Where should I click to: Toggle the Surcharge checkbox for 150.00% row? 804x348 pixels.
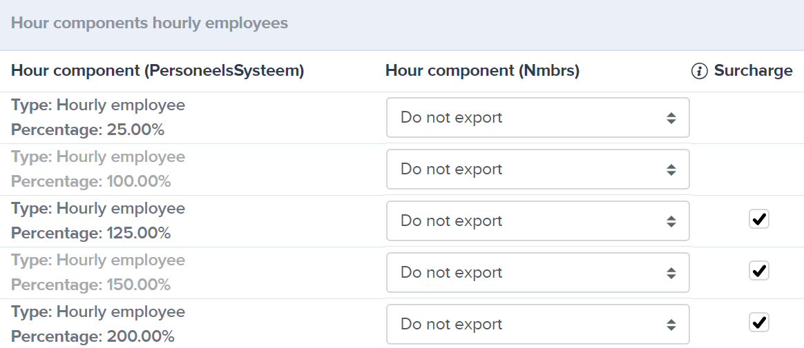click(x=759, y=270)
